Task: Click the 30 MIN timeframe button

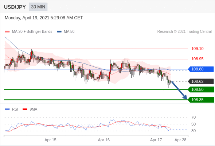Action: (x=38, y=7)
